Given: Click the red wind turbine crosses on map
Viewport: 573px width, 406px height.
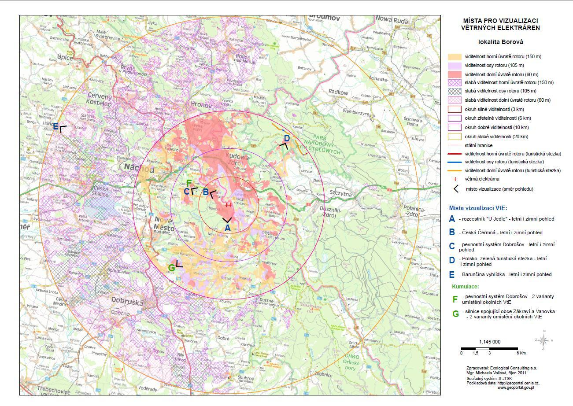Looking at the screenshot, I should coord(228,205).
